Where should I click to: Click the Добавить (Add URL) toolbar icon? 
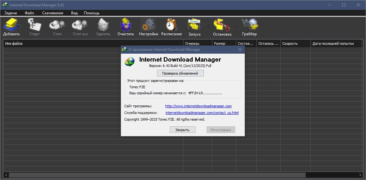point(11,24)
